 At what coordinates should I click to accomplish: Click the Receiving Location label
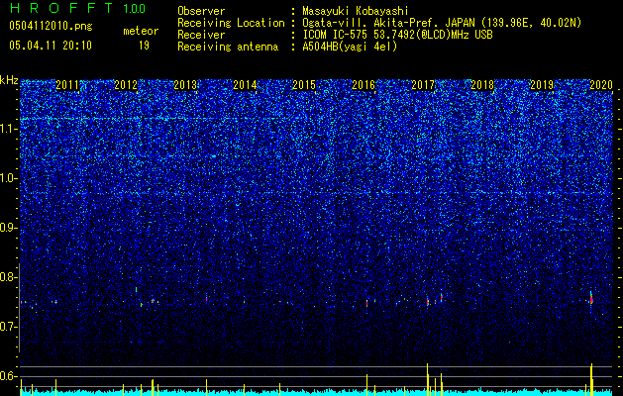pos(231,23)
